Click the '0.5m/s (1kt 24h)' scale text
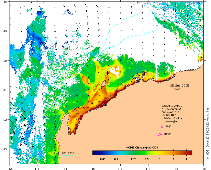The height and width of the screenshot is (170, 211). (172, 118)
